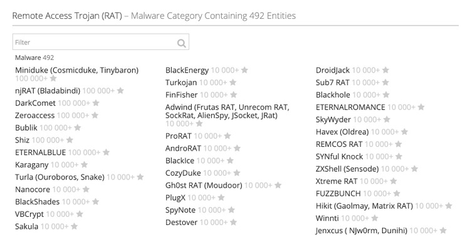Click the star next to Hikit (Gaolmay, Matrix RAT)
Viewport: 470px width, 245px height.
[x=449, y=206]
